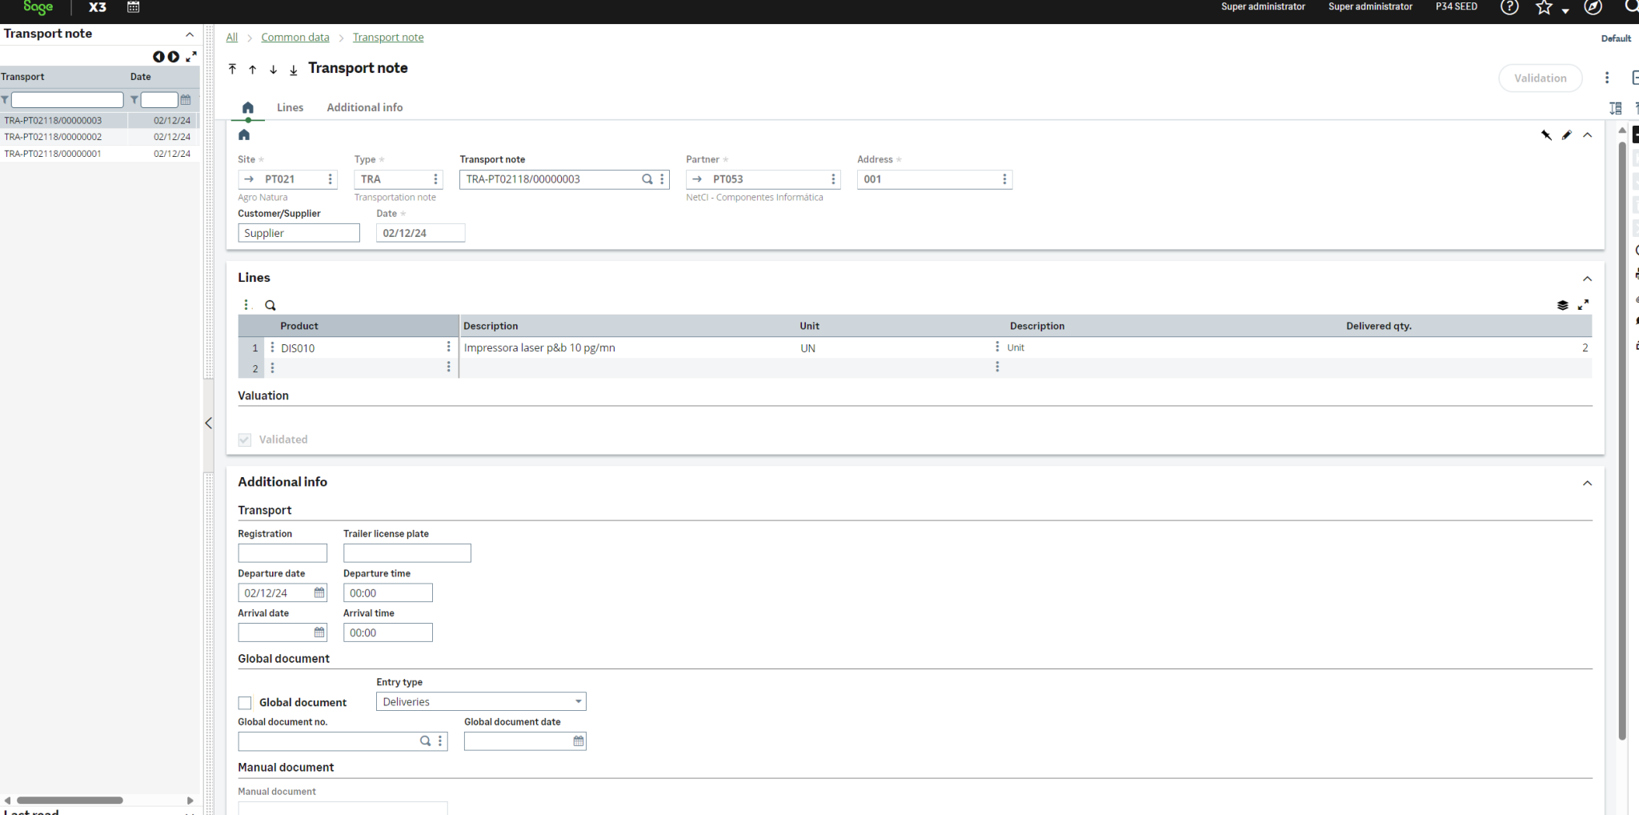This screenshot has height=815, width=1639.
Task: Switch to the Lines tab
Action: pos(290,106)
